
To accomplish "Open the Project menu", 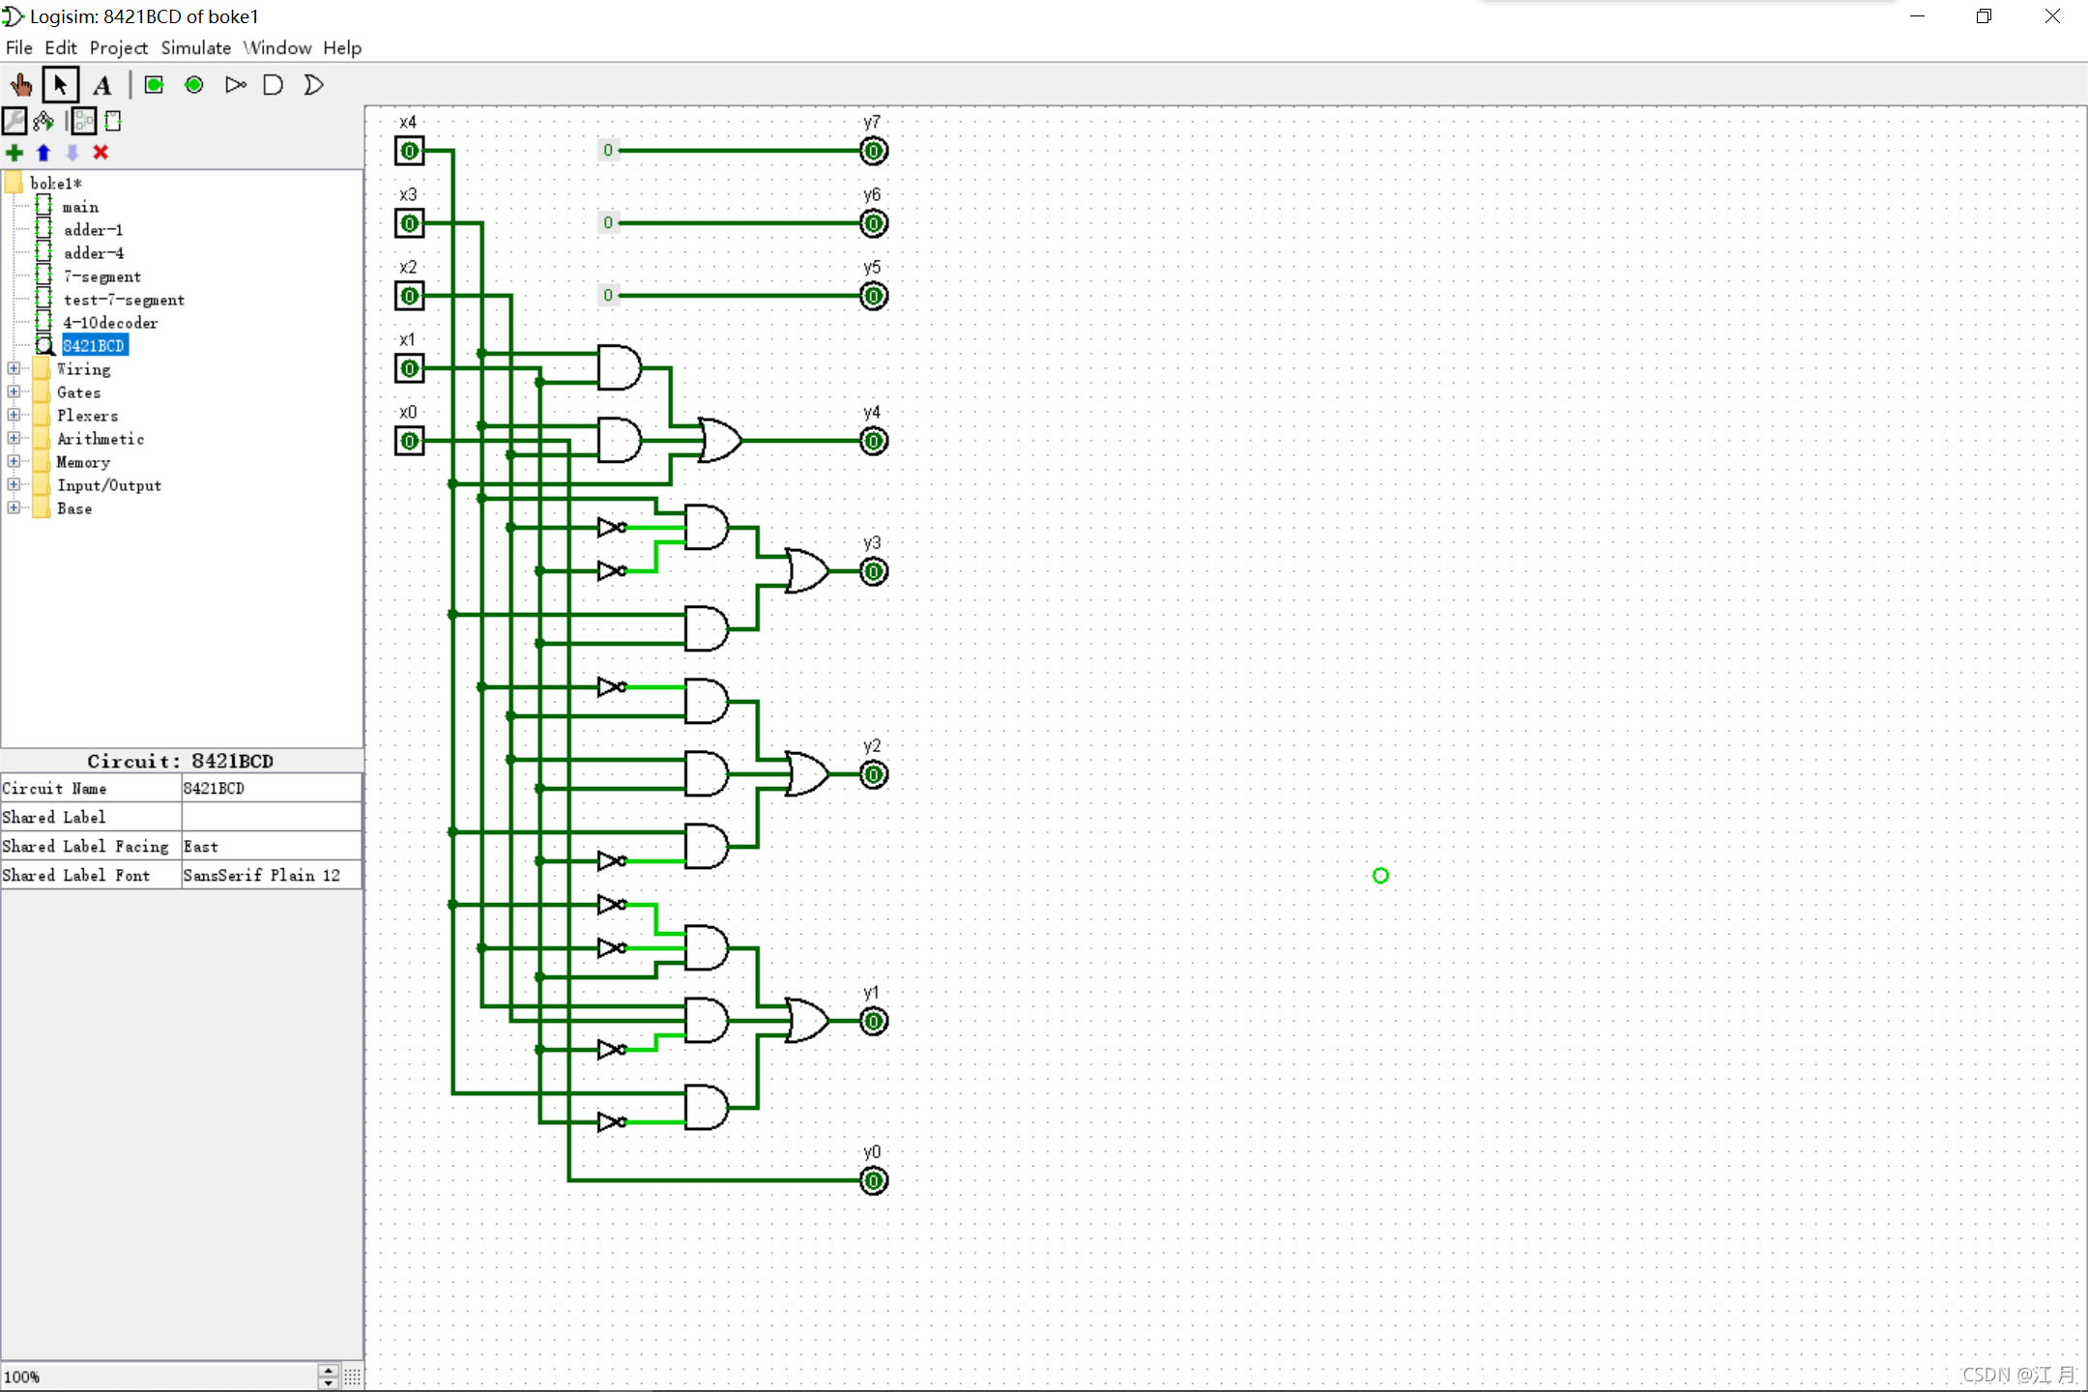I will point(118,47).
